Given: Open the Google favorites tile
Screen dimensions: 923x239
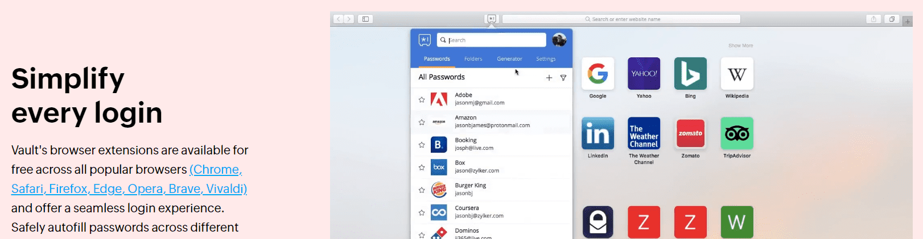Looking at the screenshot, I should click(598, 73).
